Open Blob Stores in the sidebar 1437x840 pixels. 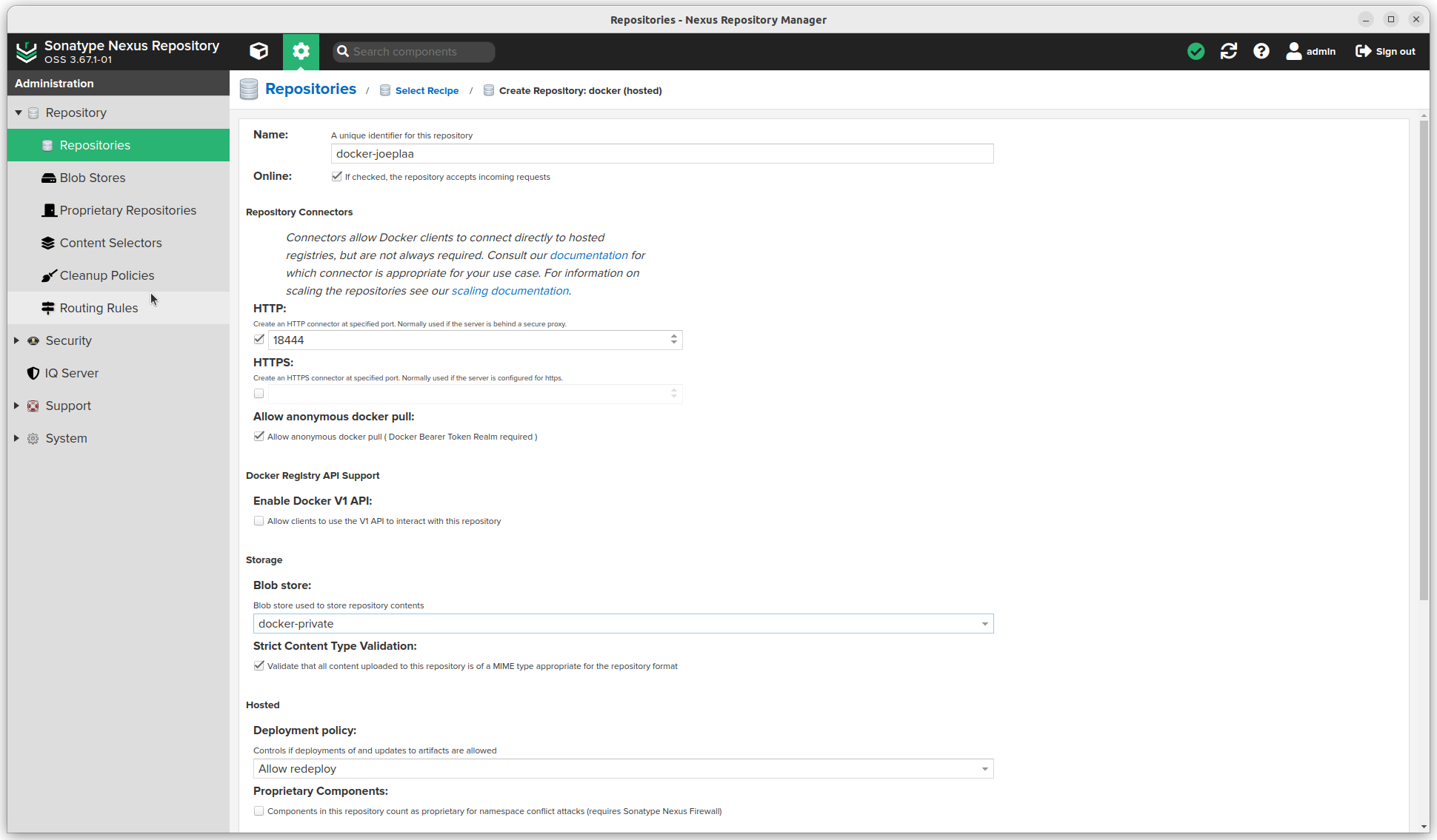[x=119, y=178]
